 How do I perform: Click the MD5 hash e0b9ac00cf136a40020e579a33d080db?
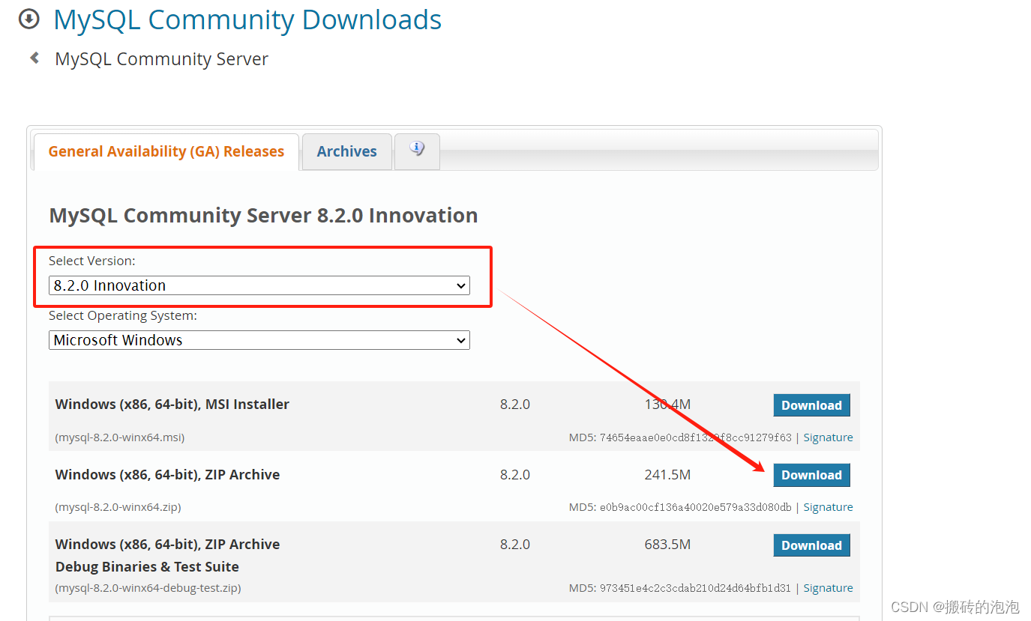coord(695,507)
